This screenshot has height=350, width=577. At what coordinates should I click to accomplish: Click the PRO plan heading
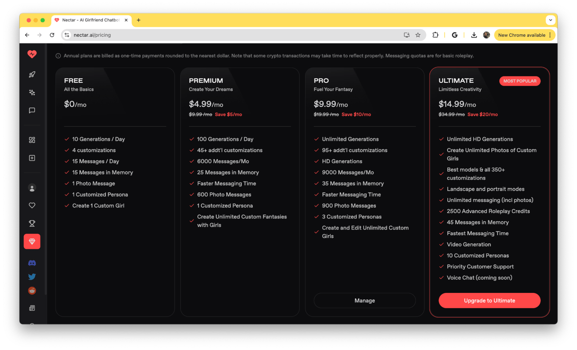(321, 80)
